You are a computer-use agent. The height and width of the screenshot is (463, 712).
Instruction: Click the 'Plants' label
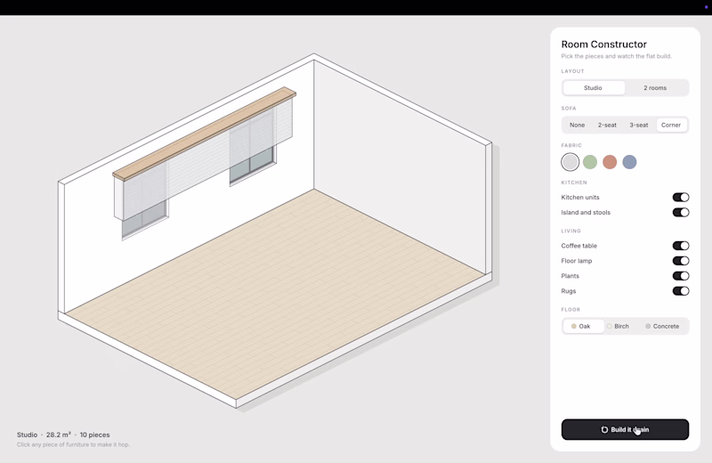point(570,276)
